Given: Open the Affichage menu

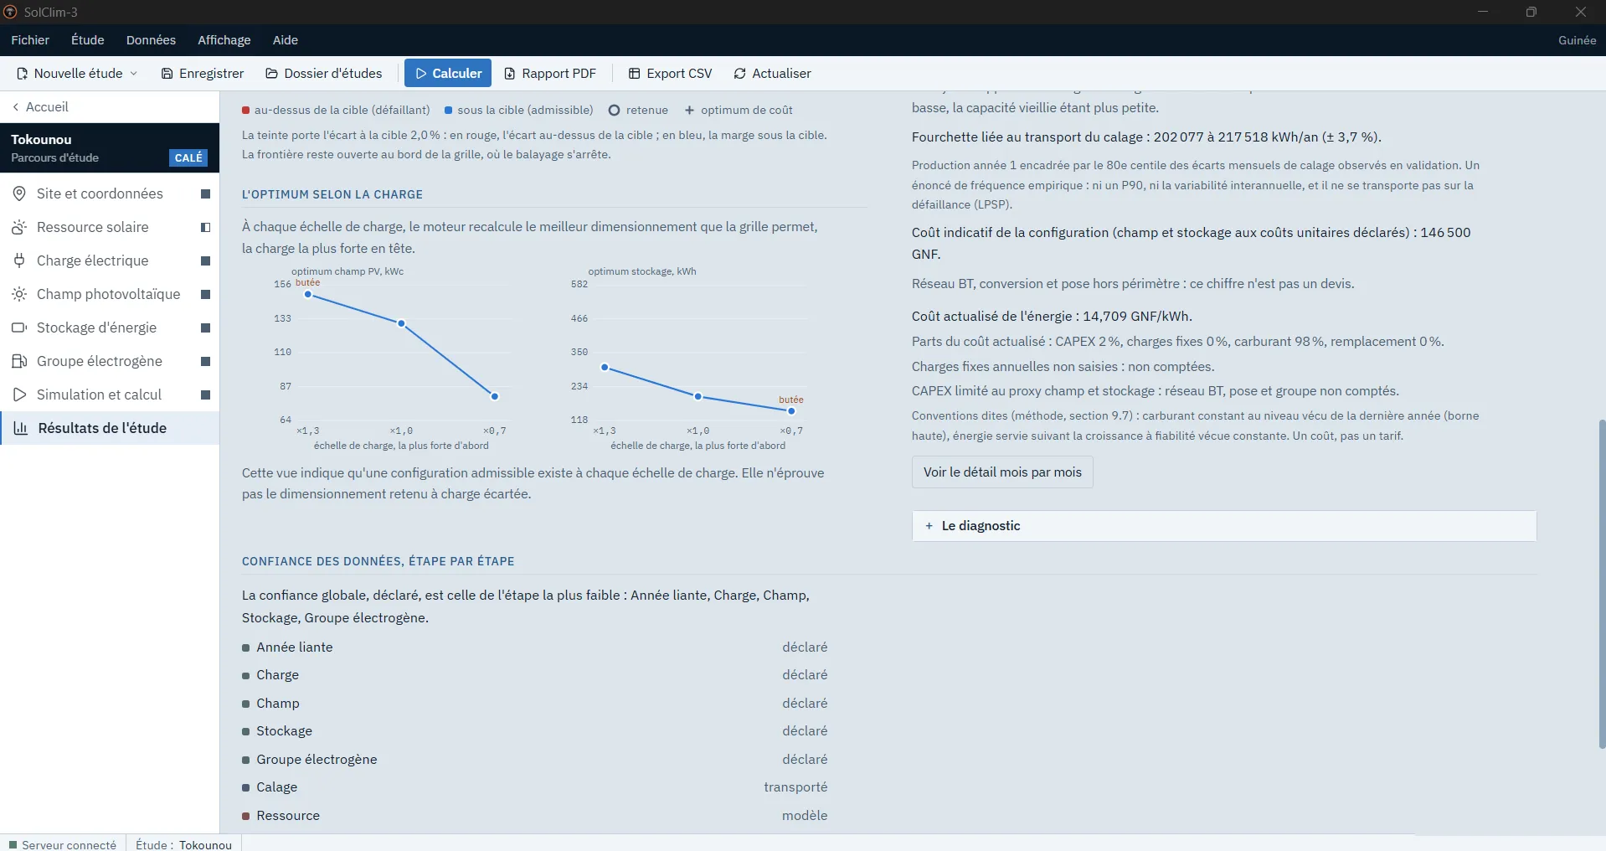Looking at the screenshot, I should click(x=224, y=40).
